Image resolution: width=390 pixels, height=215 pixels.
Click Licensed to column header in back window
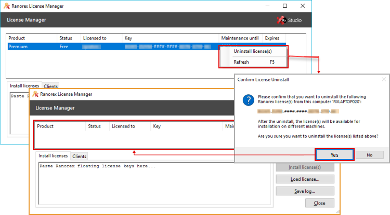101,38
